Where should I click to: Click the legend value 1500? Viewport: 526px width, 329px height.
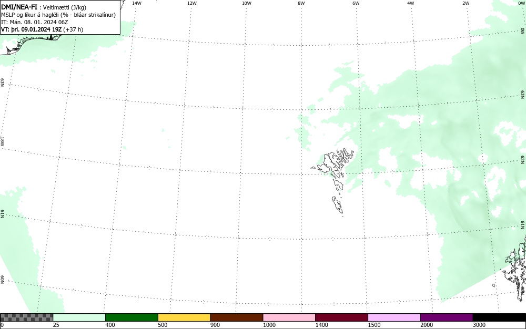pyautogui.click(x=374, y=325)
